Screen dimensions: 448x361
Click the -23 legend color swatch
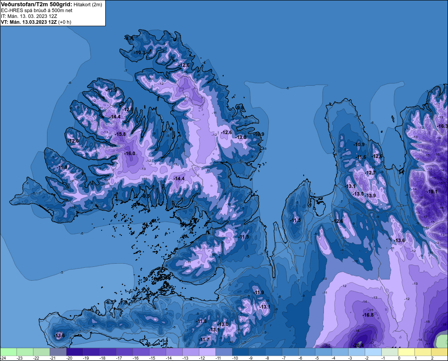pos(25,352)
